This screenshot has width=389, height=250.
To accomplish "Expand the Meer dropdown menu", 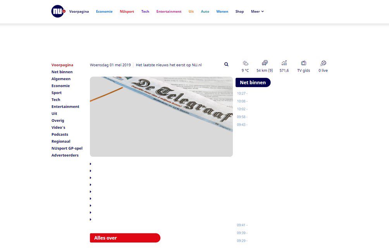I will [257, 11].
